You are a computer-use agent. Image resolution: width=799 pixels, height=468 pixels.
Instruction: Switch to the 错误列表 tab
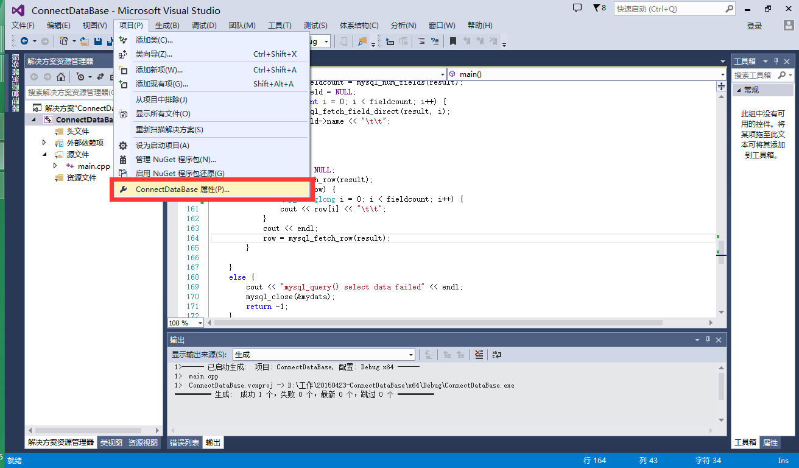185,442
